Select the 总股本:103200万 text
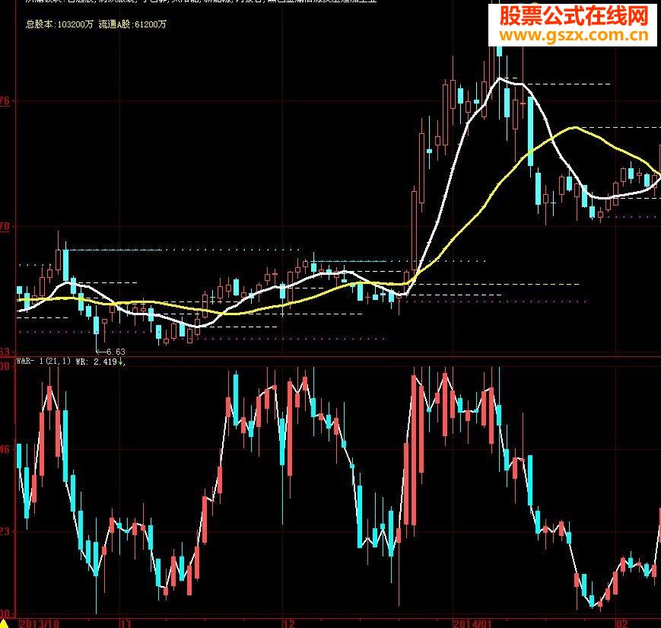661x628 pixels. coord(59,24)
